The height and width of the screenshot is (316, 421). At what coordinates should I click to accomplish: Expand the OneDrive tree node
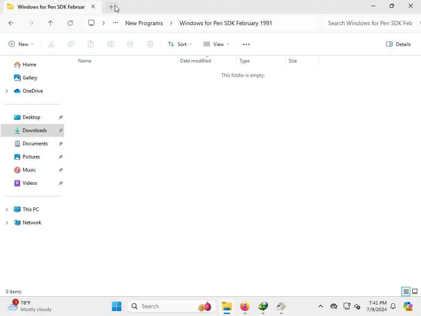[x=7, y=91]
